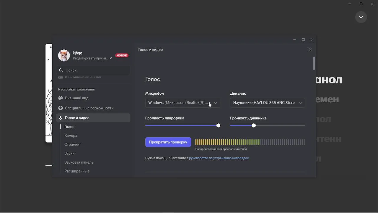
Task: Click the accessibility icon beside Специальные возможности
Action: coord(61,108)
